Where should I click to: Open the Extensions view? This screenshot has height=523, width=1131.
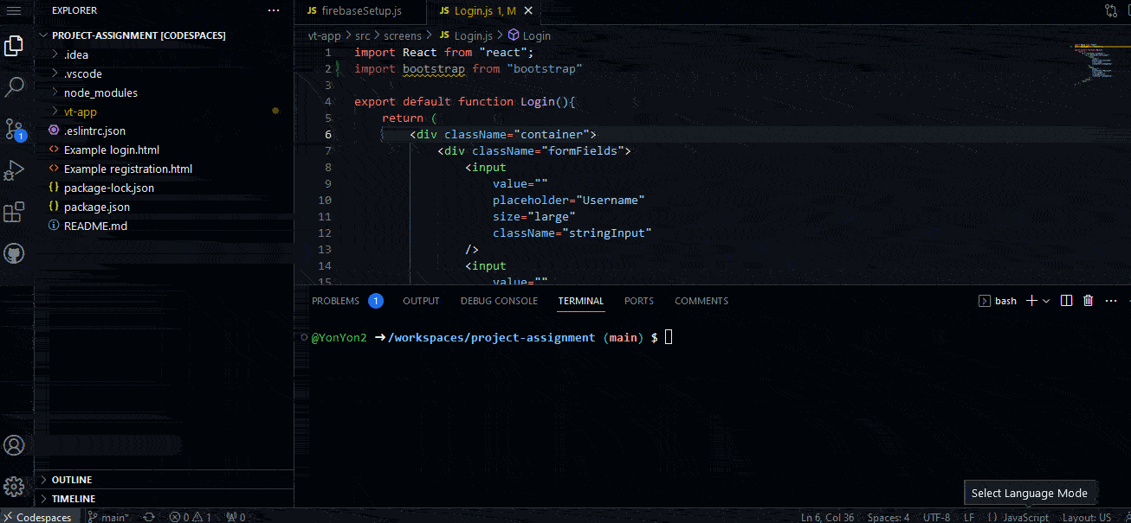pos(14,212)
